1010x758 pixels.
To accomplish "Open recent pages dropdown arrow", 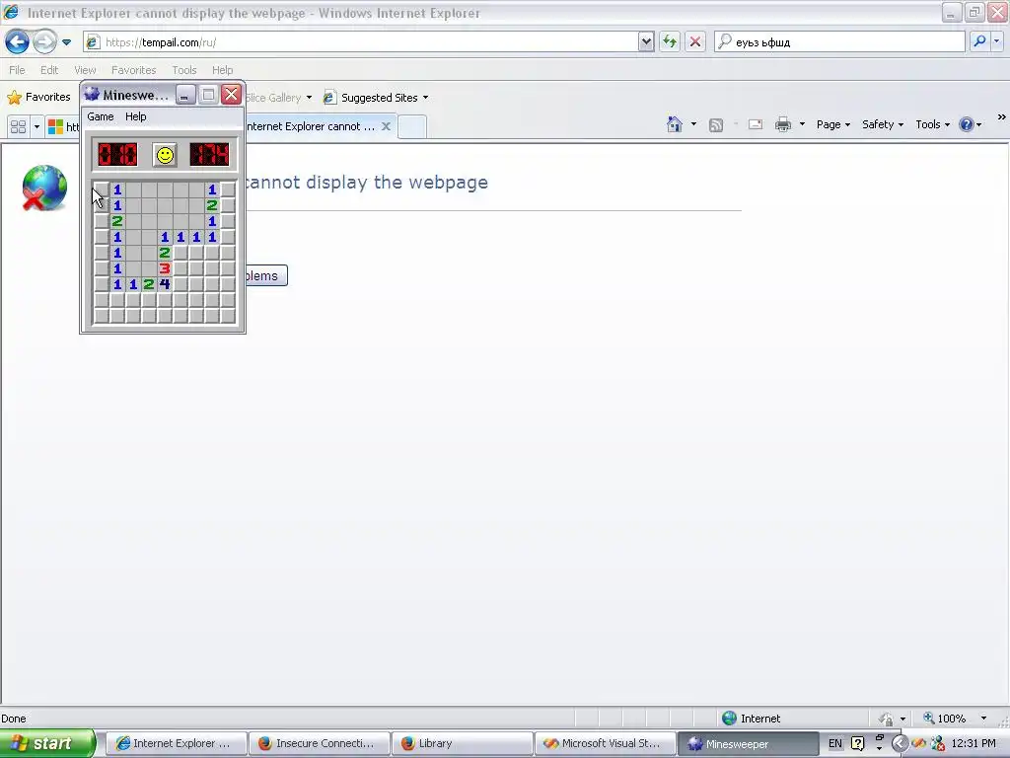I will click(x=66, y=42).
